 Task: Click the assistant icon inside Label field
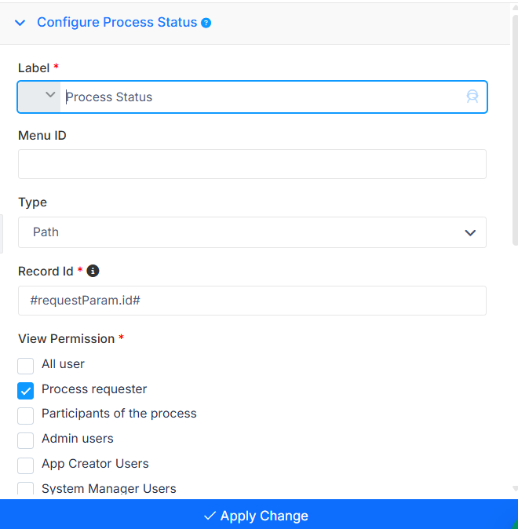(x=472, y=97)
